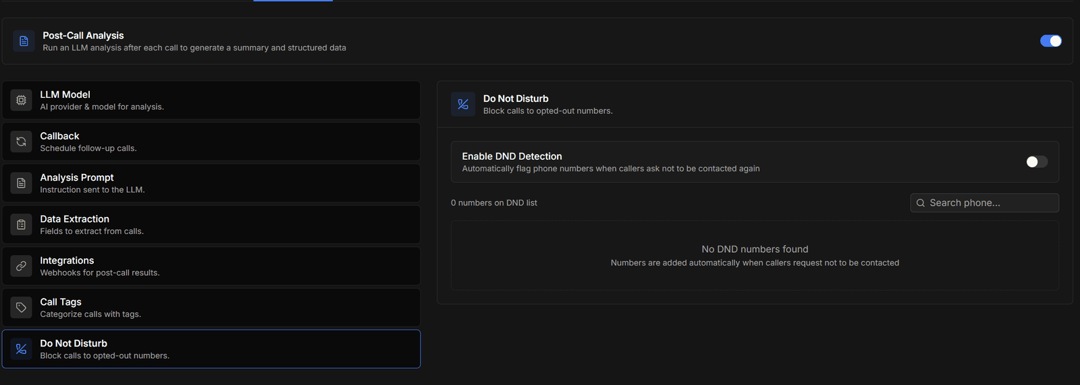Image resolution: width=1080 pixels, height=385 pixels.
Task: Enable the DND Detection switch
Action: pos(1037,162)
